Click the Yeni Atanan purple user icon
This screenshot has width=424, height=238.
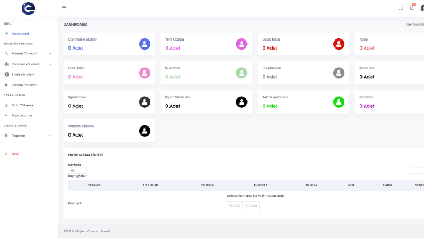(242, 44)
